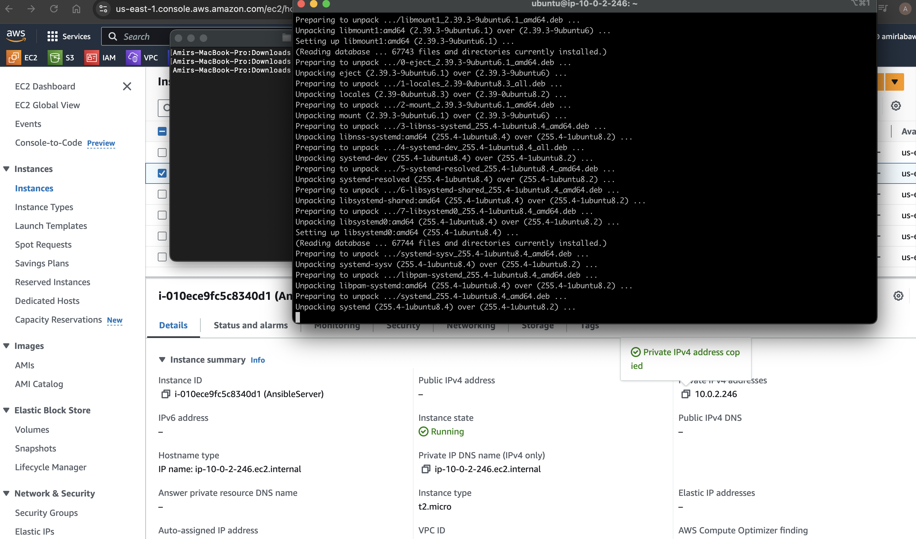This screenshot has height=539, width=916.
Task: Uncheck the selected AnsibleServer instance checkbox
Action: click(x=162, y=173)
